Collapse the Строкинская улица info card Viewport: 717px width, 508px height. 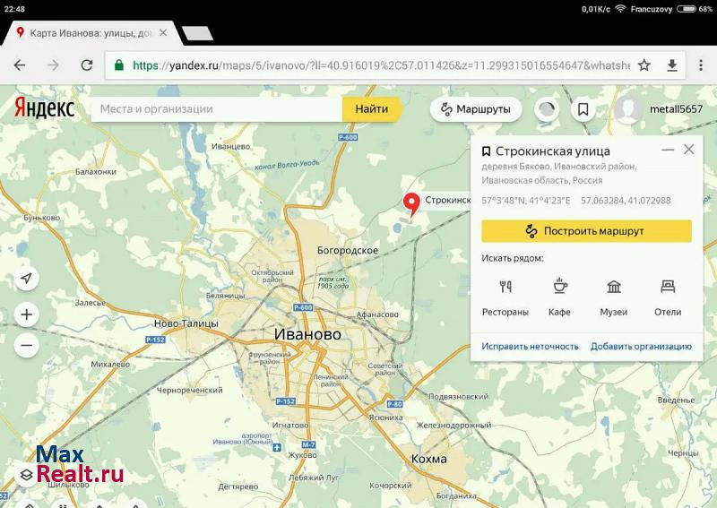click(x=667, y=151)
